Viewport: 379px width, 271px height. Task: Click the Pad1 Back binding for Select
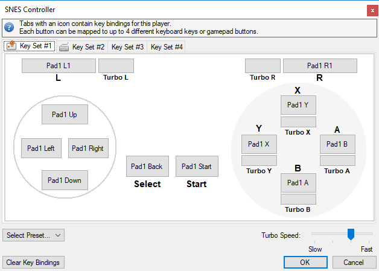pos(147,167)
